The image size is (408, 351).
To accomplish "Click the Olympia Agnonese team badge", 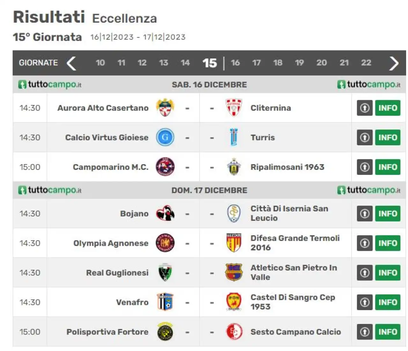I will click(x=165, y=243).
